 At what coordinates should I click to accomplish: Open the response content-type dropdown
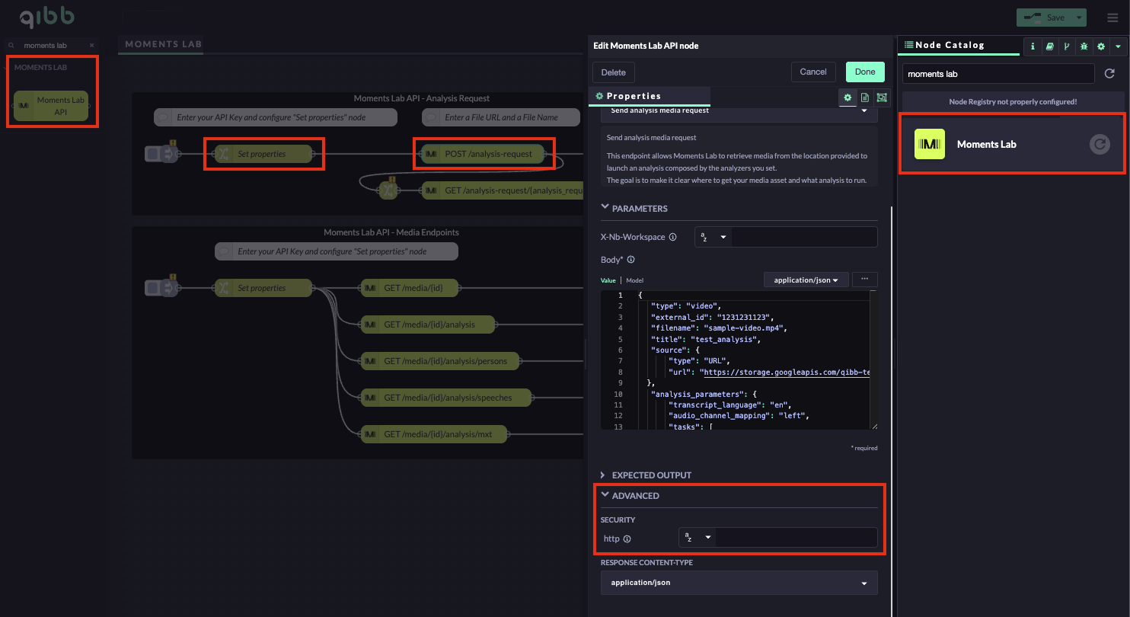tap(739, 583)
